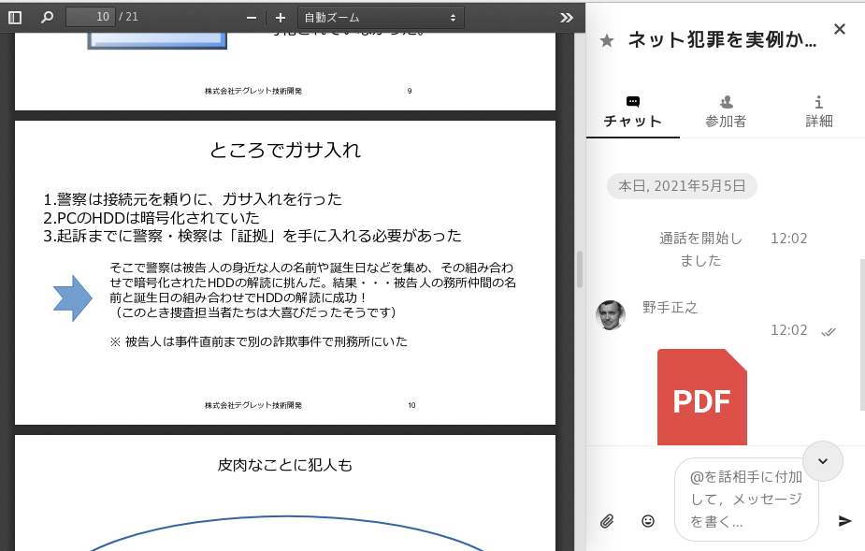Click the title 皮肉なことに犯人も

285,465
